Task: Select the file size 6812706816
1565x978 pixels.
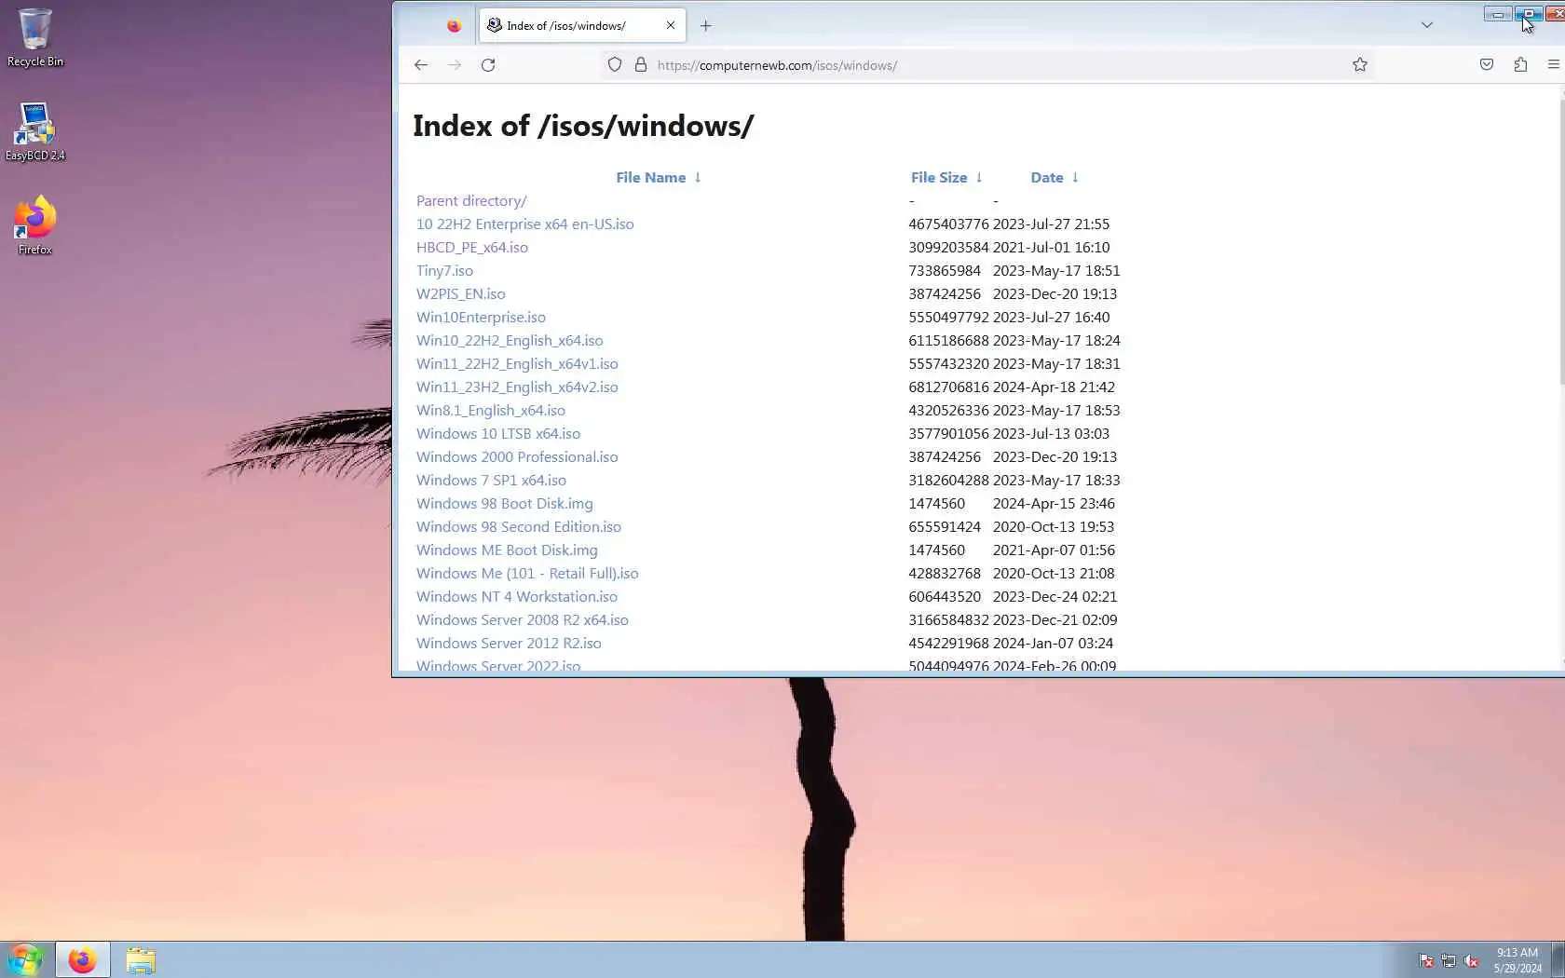Action: (948, 387)
